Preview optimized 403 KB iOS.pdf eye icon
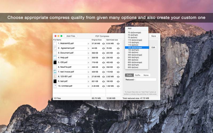The image size is (213, 133). [118, 63]
